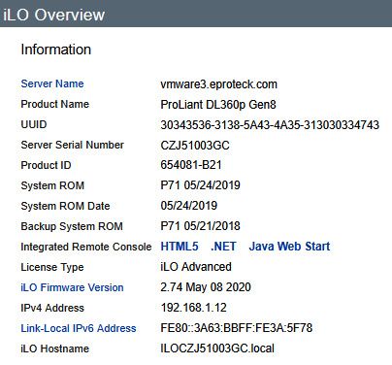The image size is (392, 365).
Task: Select the Backup System ROM label
Action: (72, 226)
